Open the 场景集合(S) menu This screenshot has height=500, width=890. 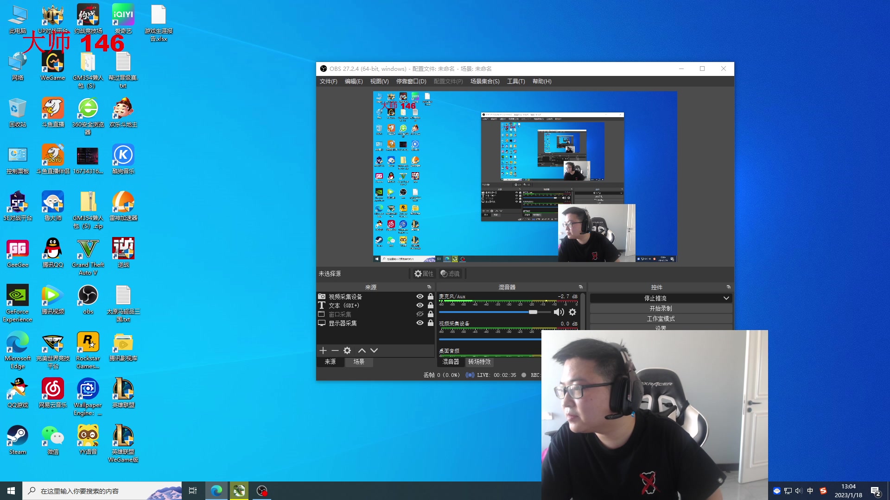tap(485, 81)
